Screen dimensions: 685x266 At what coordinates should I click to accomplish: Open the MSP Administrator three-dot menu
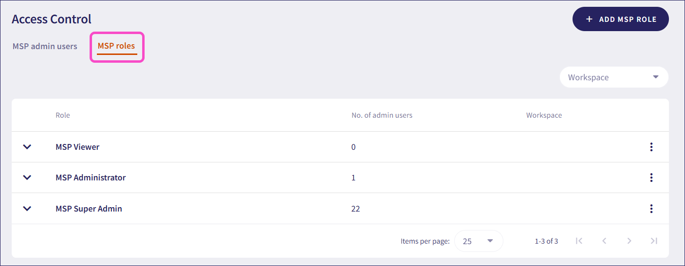click(x=651, y=177)
